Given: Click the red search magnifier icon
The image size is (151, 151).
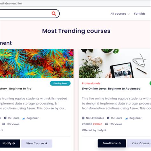Looking at the screenshot, I should (54, 14).
